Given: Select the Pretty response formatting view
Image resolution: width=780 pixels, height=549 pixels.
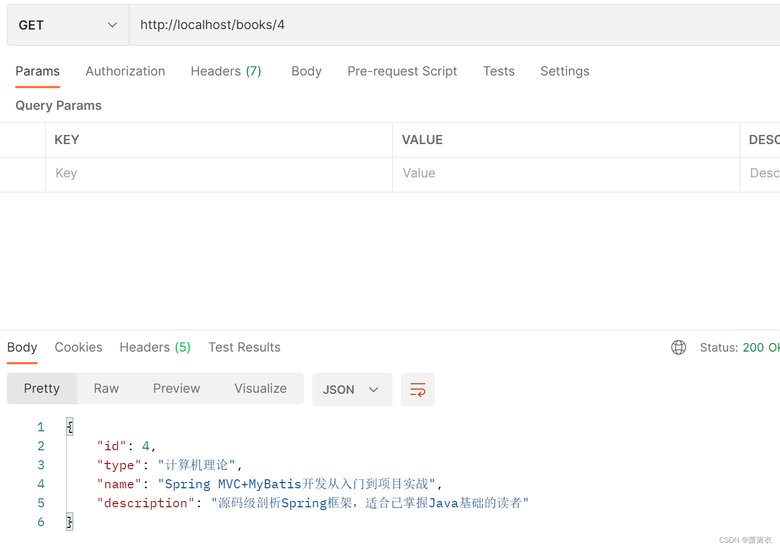Looking at the screenshot, I should coord(42,389).
